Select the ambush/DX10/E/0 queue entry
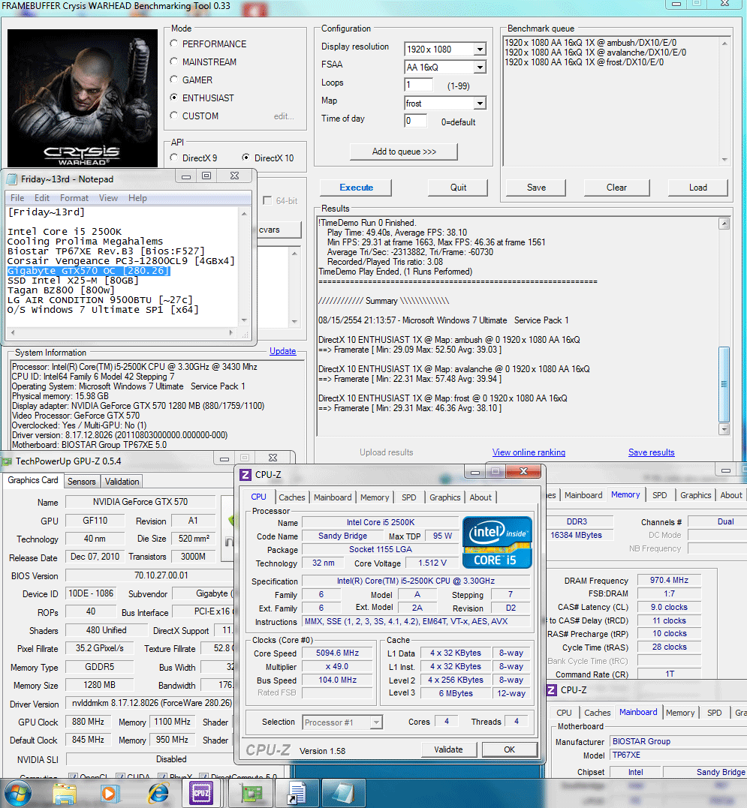 pos(590,43)
